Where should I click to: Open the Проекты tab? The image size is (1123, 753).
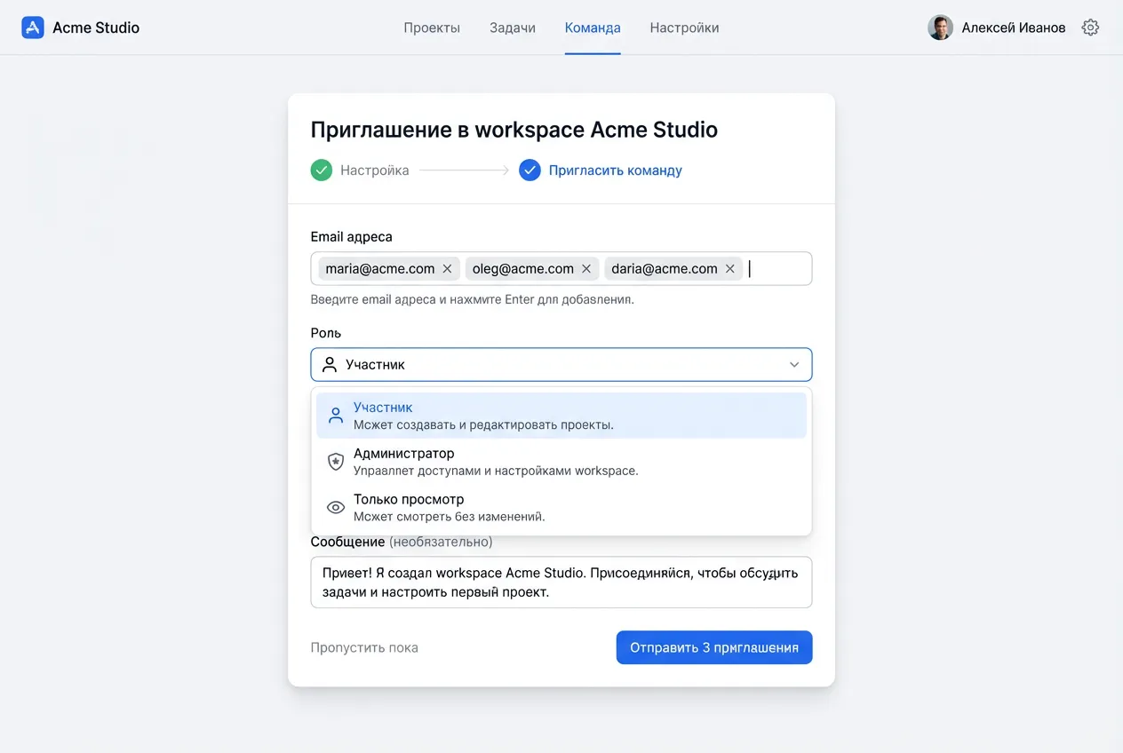(432, 28)
